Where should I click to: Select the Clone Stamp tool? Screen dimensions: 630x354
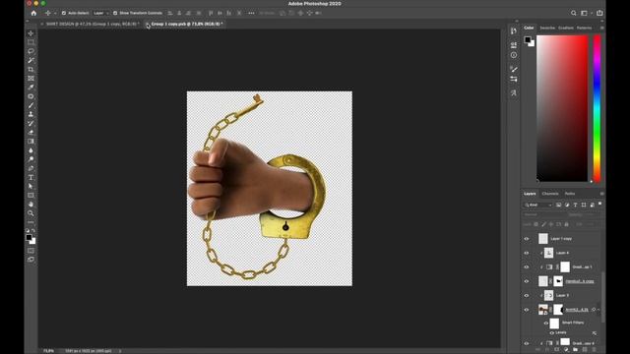pos(31,114)
